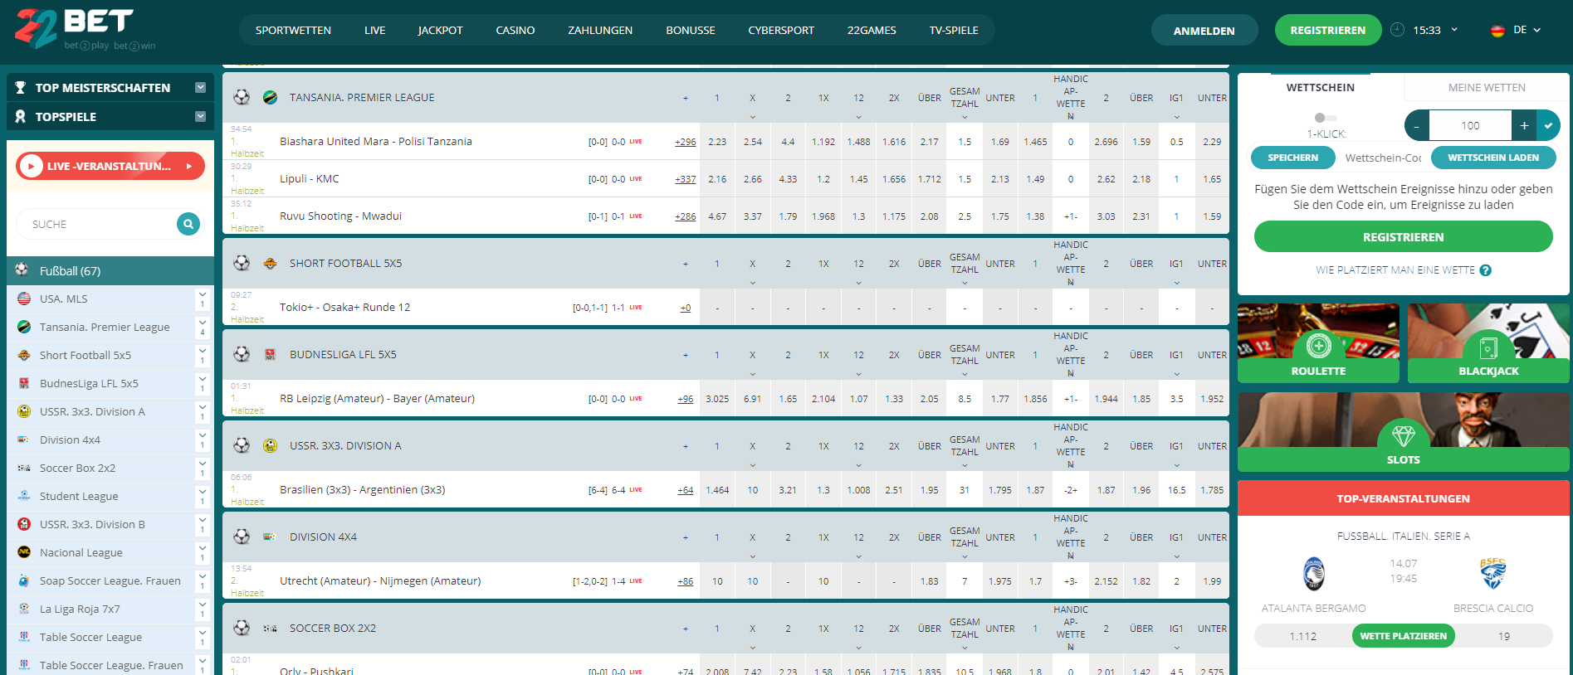Image resolution: width=1573 pixels, height=675 pixels.
Task: Open the Blackjack card icon tile
Action: point(1488,347)
